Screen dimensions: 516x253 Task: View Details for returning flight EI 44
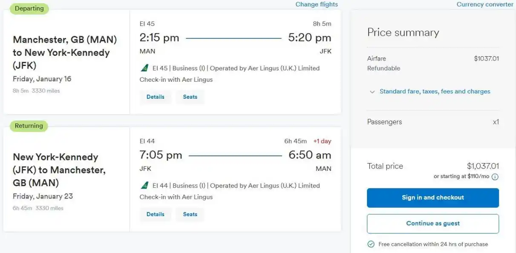(x=156, y=214)
